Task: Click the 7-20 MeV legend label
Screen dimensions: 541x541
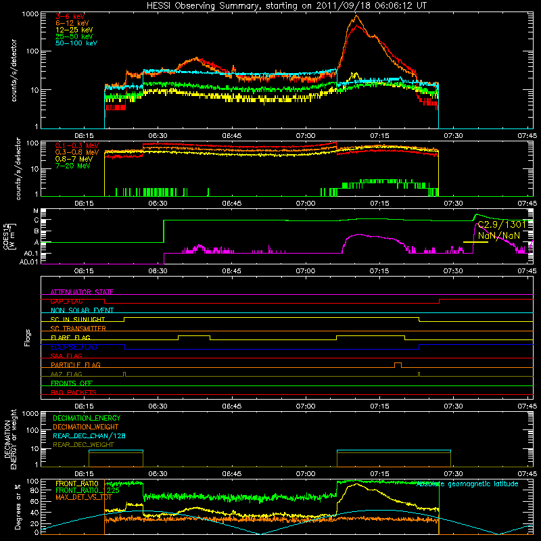Action: (x=73, y=166)
